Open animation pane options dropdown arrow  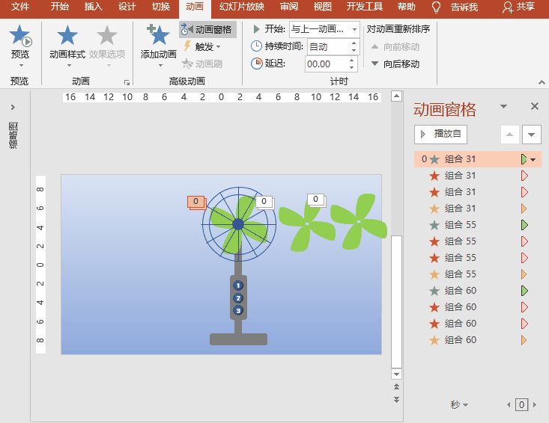point(503,106)
